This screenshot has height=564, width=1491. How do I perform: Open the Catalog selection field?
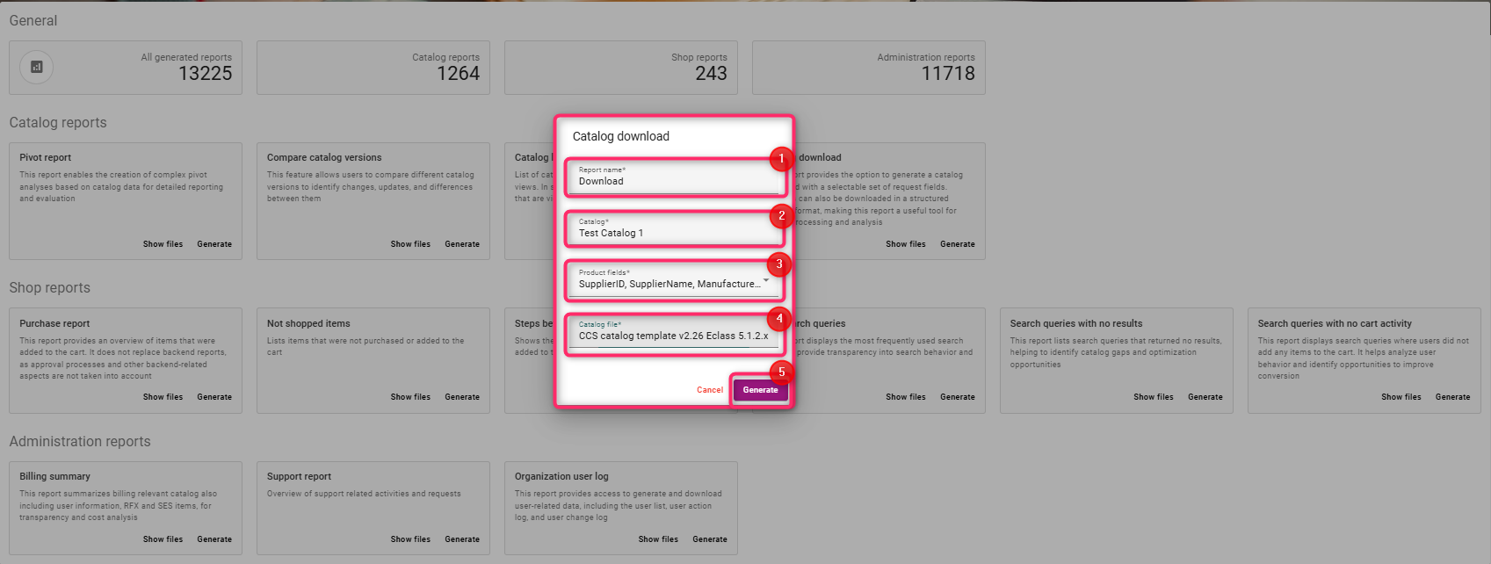tap(675, 233)
